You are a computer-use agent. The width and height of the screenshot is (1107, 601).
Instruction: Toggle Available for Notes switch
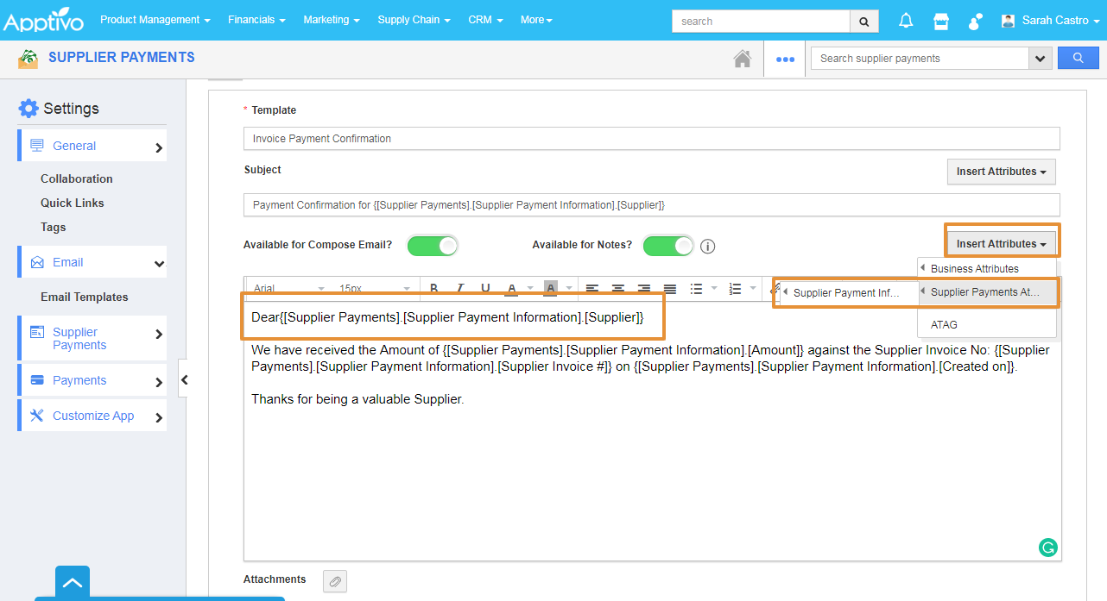(667, 246)
